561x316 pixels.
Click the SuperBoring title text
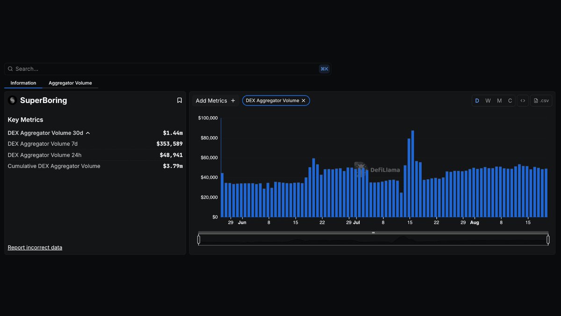point(43,100)
